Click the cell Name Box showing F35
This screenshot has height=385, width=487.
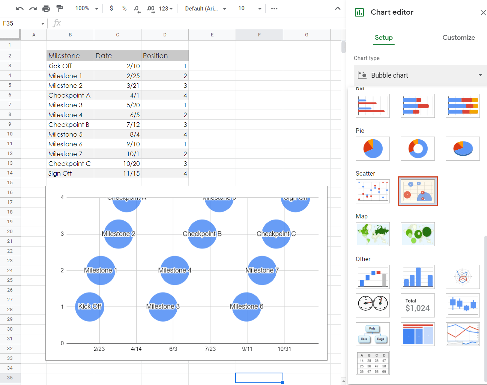(x=21, y=23)
